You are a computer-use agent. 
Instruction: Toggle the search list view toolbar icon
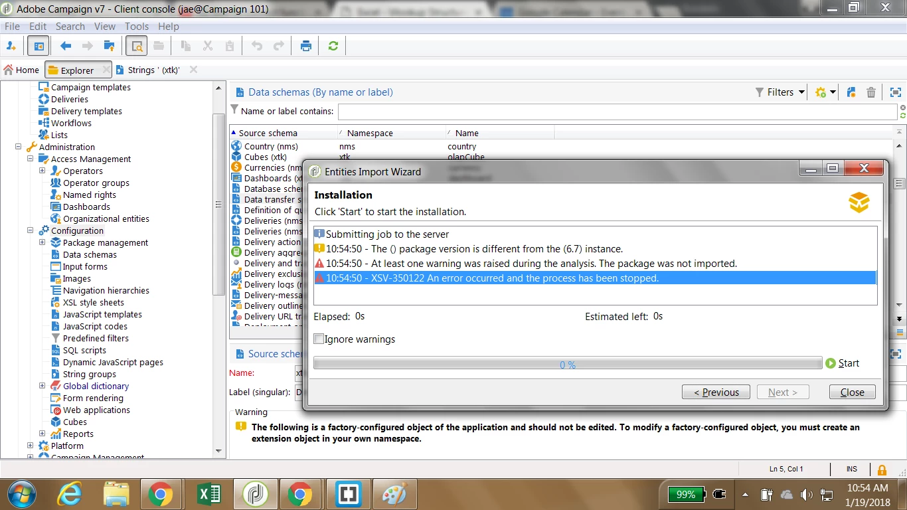pos(137,46)
